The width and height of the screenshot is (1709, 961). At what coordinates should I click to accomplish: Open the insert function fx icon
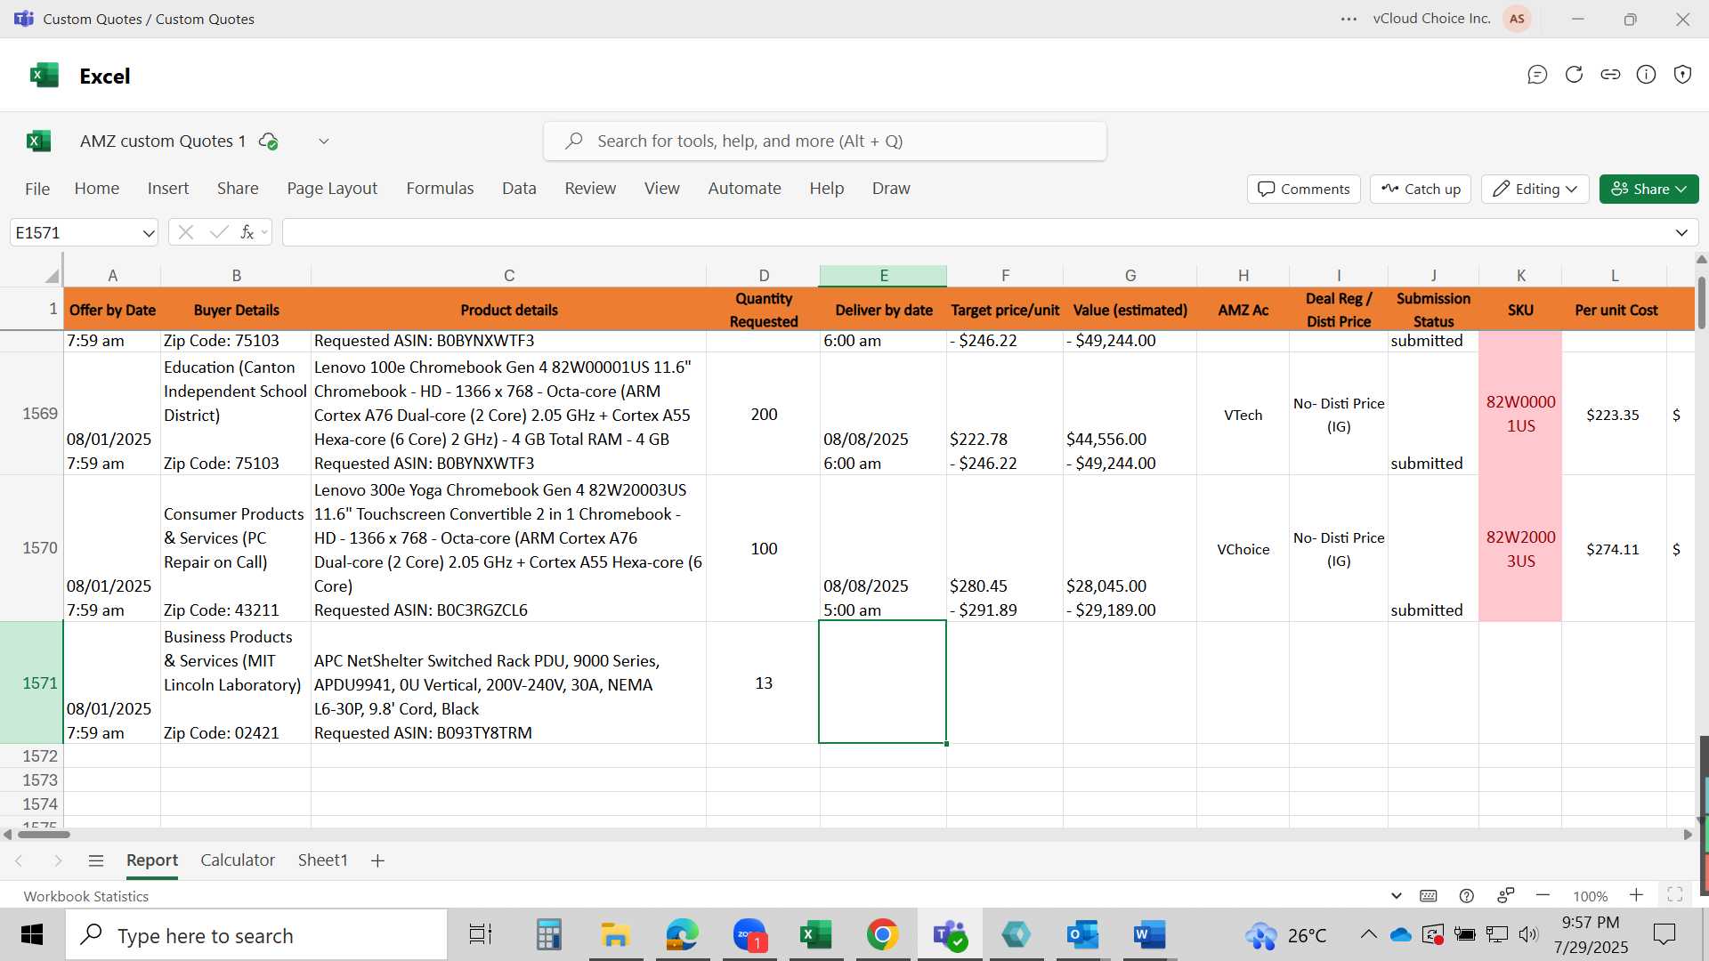247,232
